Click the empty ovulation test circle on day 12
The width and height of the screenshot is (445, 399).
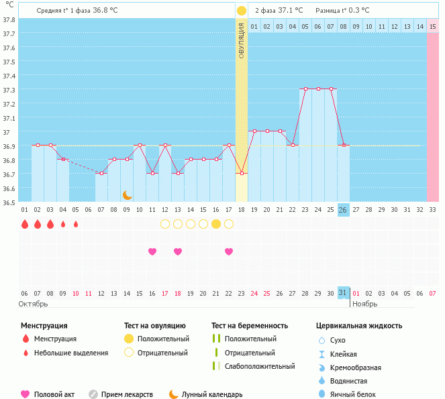click(x=165, y=224)
